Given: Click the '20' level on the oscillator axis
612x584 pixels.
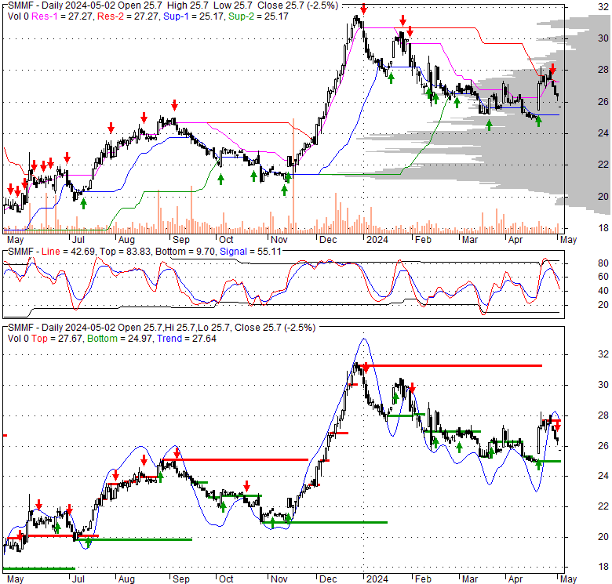Looking at the screenshot, I should [603, 304].
